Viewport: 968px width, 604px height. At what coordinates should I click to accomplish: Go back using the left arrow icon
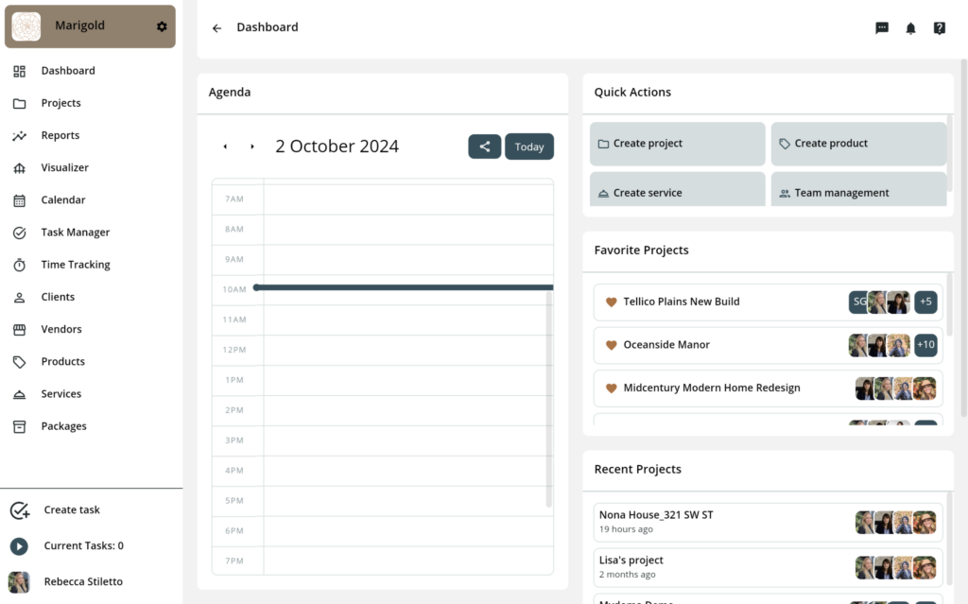click(216, 28)
